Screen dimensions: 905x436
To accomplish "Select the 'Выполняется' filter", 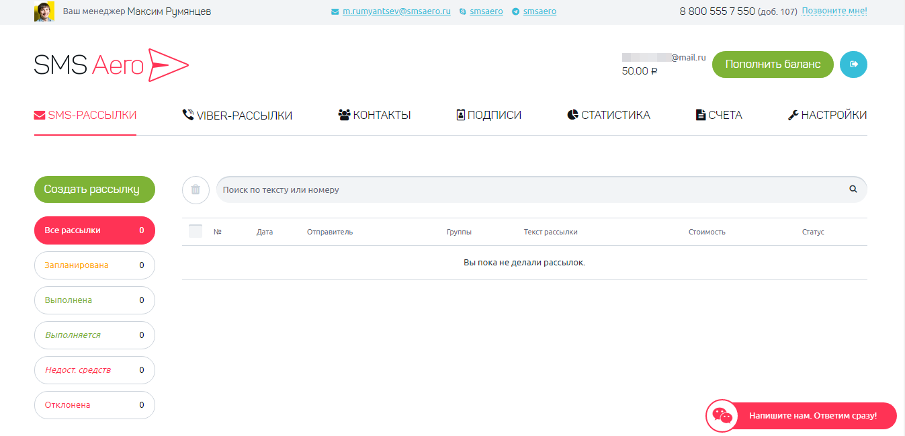I will [x=95, y=335].
